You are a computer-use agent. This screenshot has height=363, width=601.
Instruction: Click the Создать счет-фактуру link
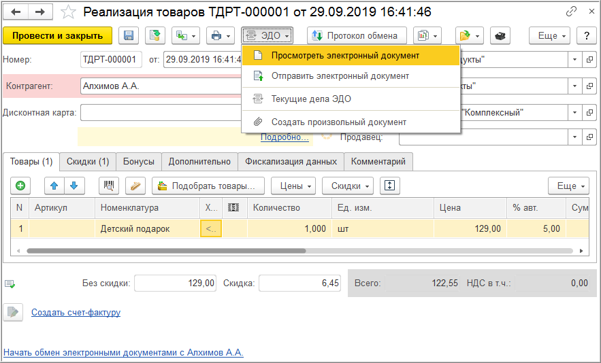coord(76,313)
